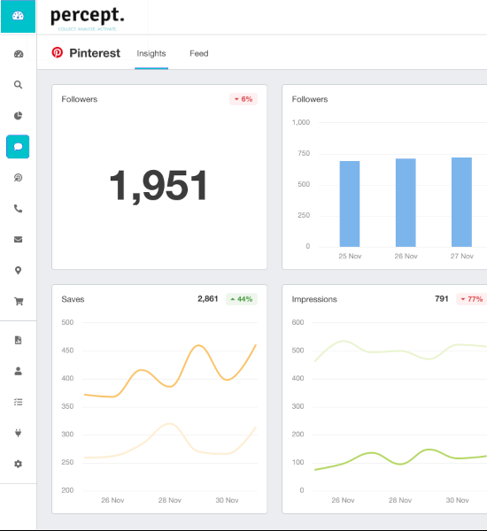Open the reports document sidebar icon

click(x=19, y=340)
